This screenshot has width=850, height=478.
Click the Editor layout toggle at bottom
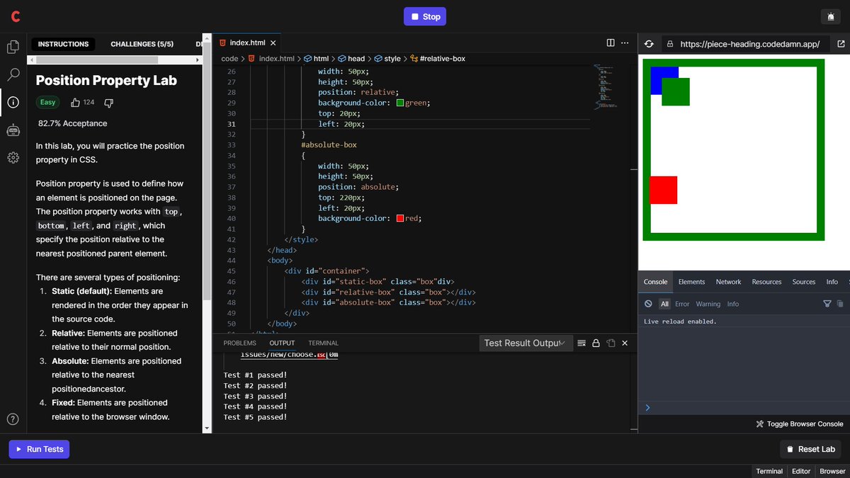click(x=801, y=471)
